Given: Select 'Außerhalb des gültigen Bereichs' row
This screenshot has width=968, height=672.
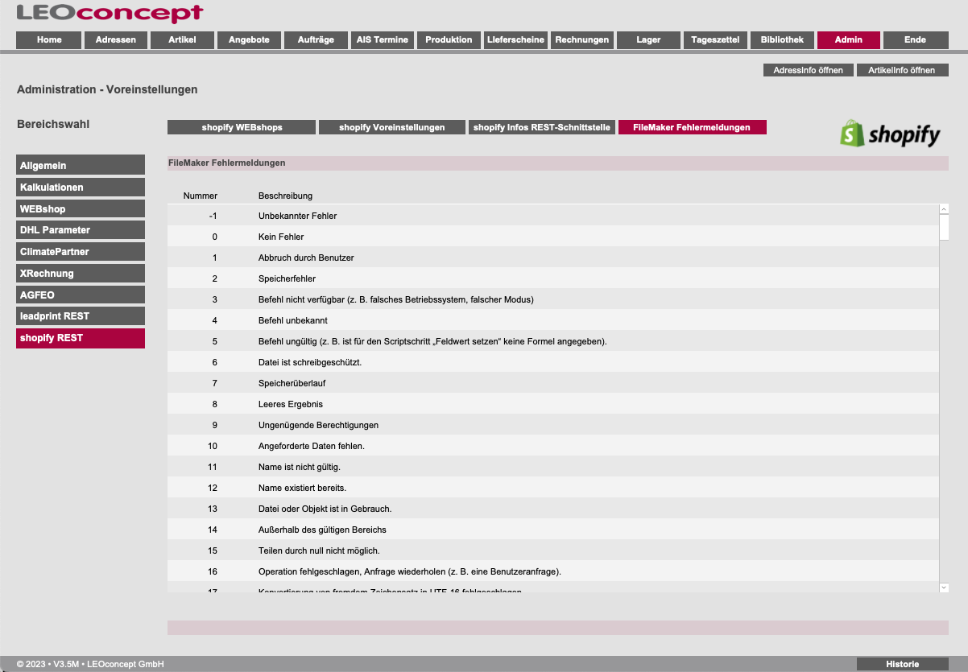Looking at the screenshot, I should click(553, 530).
